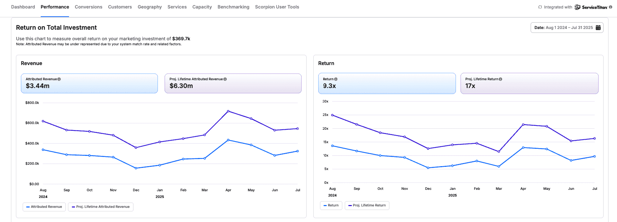
Task: Click August data point on blue Return line
Action: tap(332, 146)
